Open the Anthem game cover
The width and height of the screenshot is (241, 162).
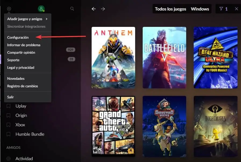pos(113,58)
